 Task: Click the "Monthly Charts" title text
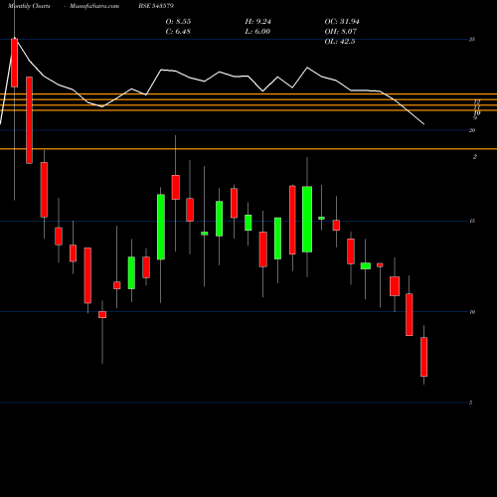29,6
